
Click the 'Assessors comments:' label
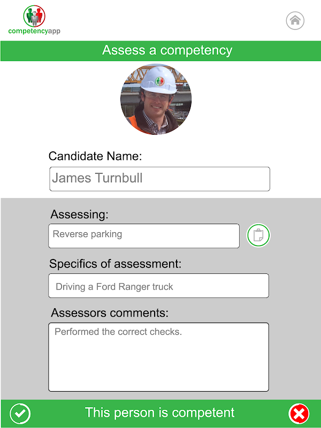coord(110,313)
